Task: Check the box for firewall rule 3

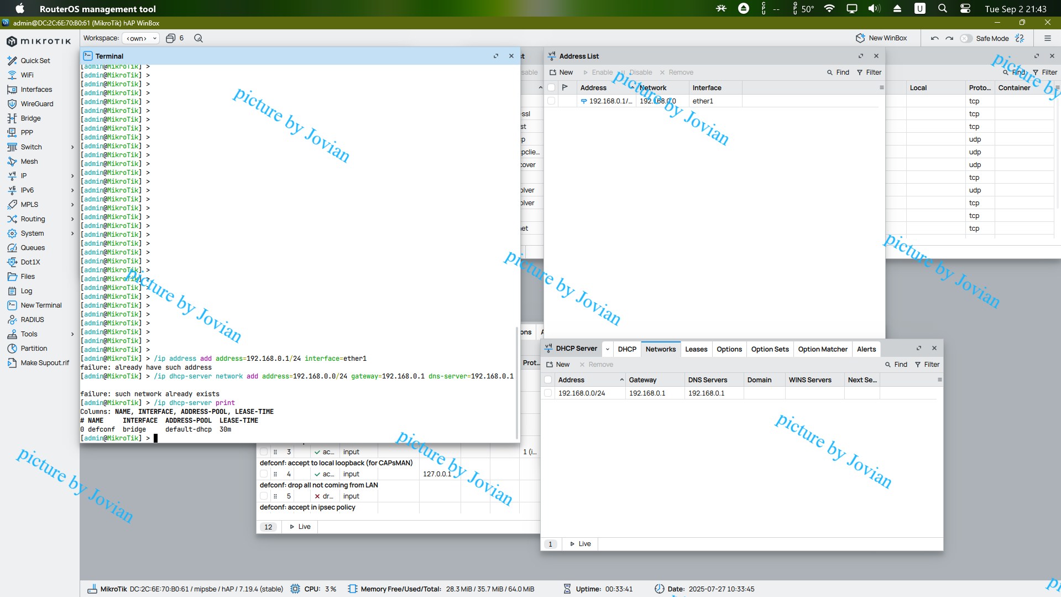Action: tap(264, 451)
